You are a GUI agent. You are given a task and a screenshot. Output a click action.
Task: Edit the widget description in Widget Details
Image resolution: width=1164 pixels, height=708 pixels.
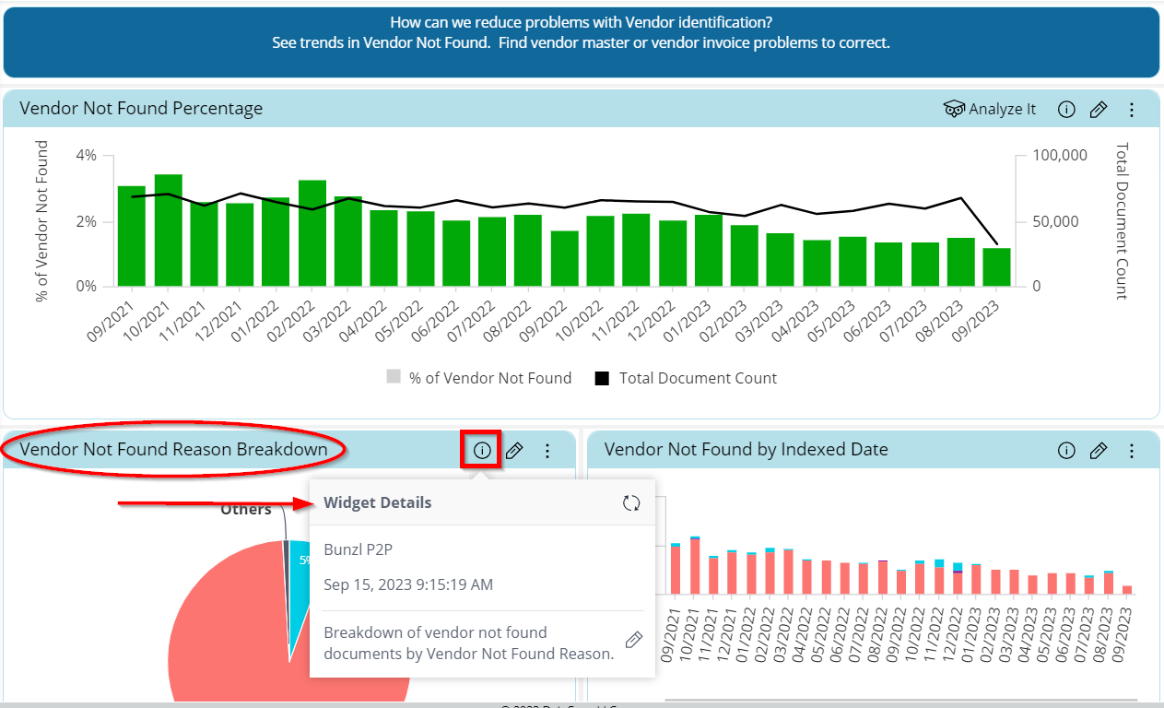click(x=633, y=641)
